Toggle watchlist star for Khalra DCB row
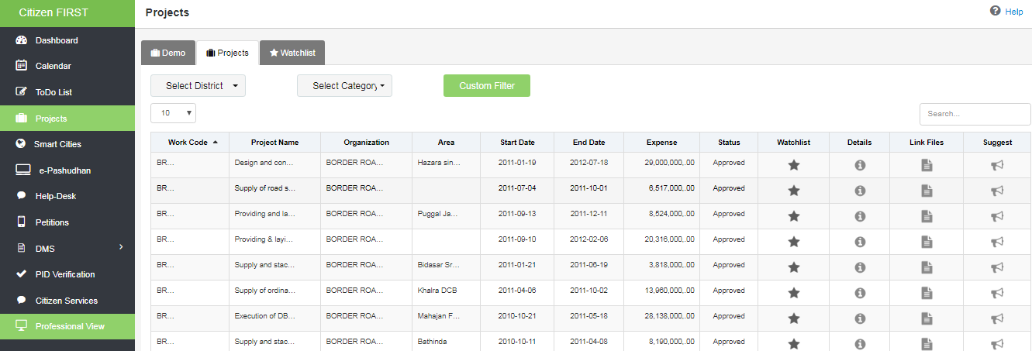The height and width of the screenshot is (351, 1032). 793,293
